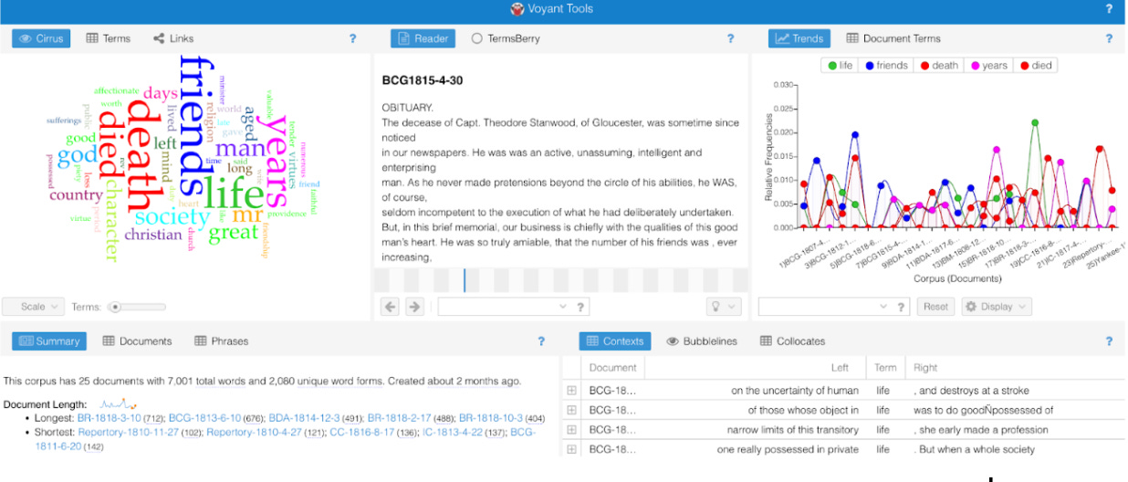Open the Scale dropdown under Cirrus

coord(33,307)
